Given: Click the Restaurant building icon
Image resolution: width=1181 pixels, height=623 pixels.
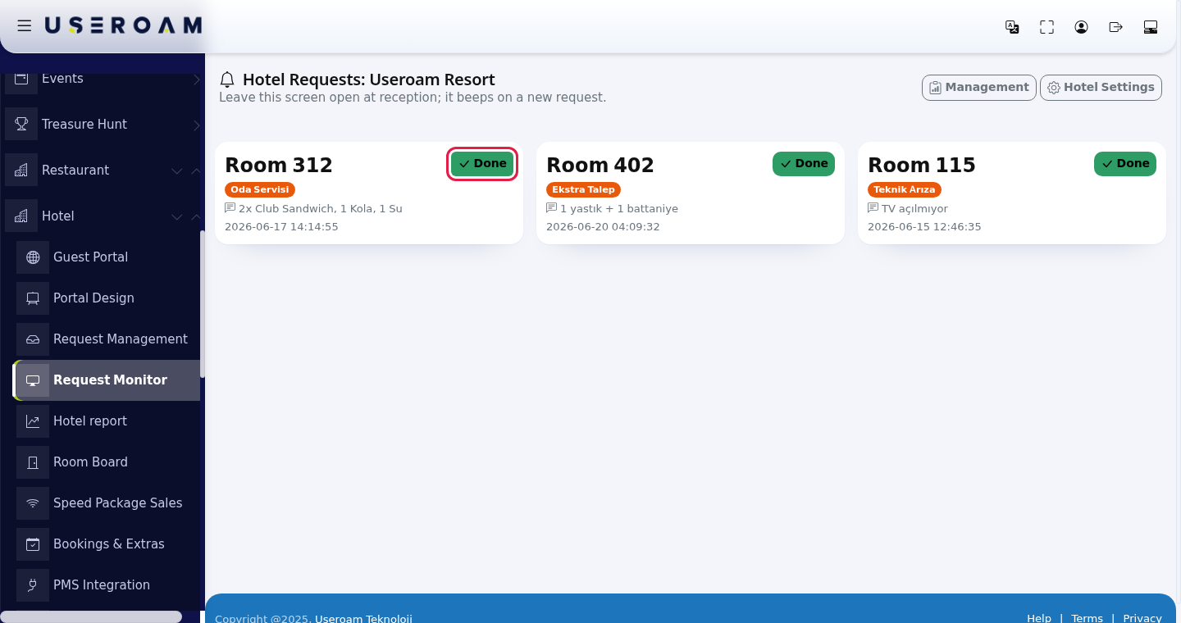Looking at the screenshot, I should pos(21,171).
